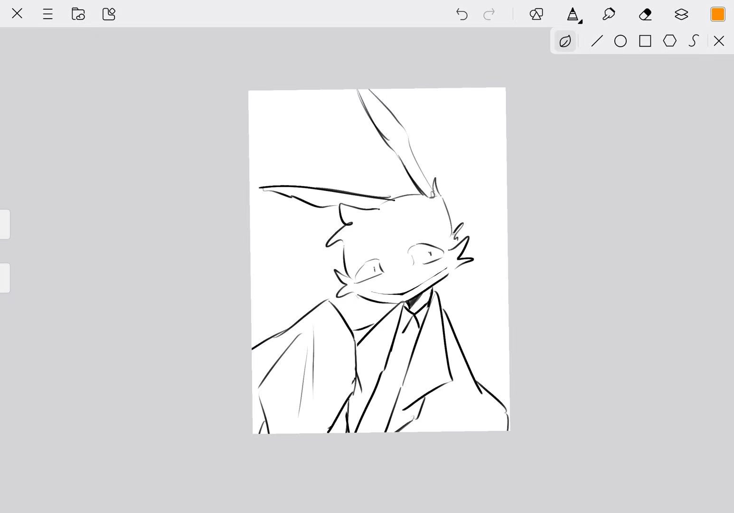
Task: Expand the pen tool options
Action: 574,15
